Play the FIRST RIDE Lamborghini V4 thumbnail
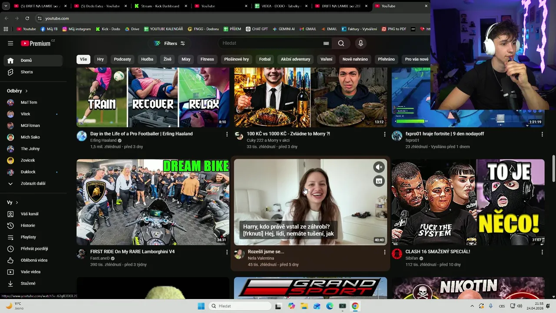 (153, 202)
